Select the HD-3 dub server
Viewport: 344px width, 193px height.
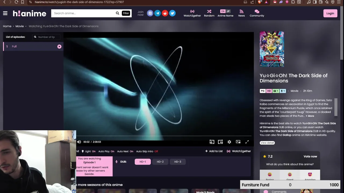tap(178, 162)
